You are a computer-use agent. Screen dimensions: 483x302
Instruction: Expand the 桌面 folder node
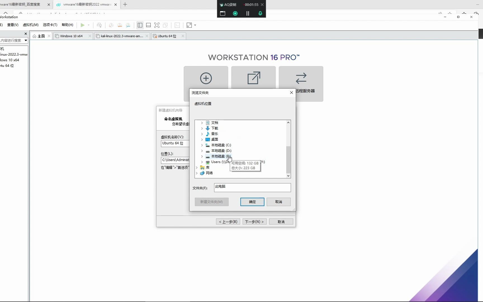pyautogui.click(x=202, y=140)
